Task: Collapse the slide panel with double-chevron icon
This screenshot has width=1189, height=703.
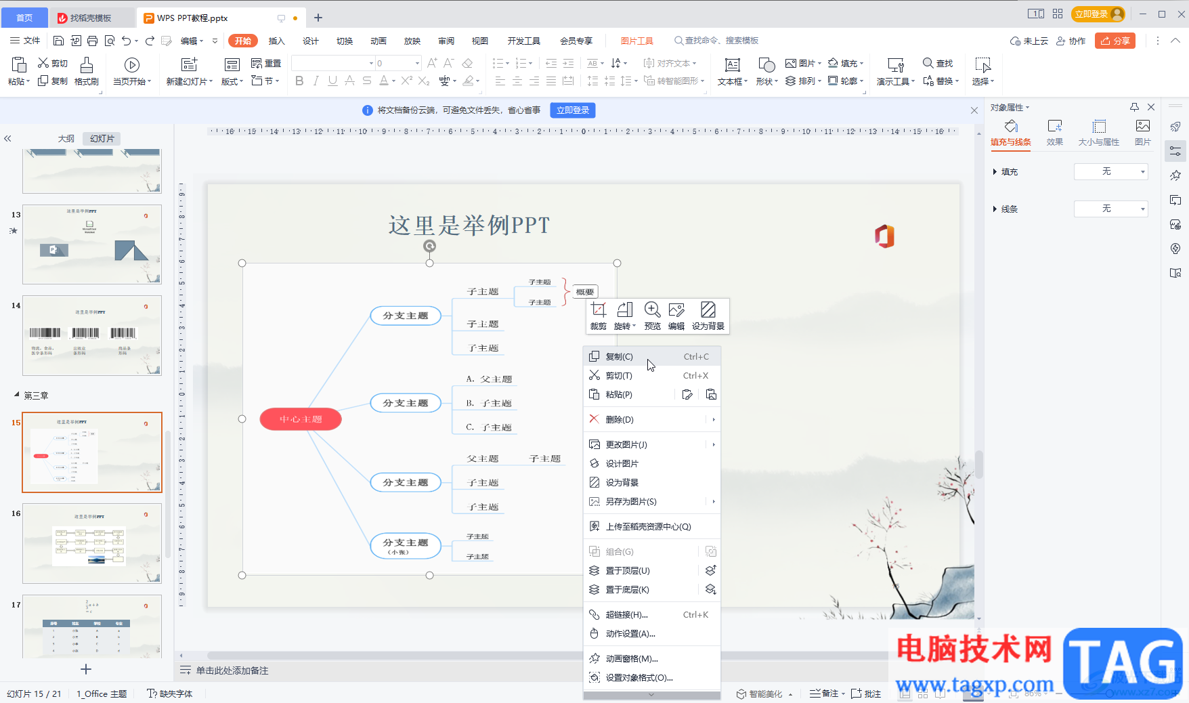Action: [7, 138]
